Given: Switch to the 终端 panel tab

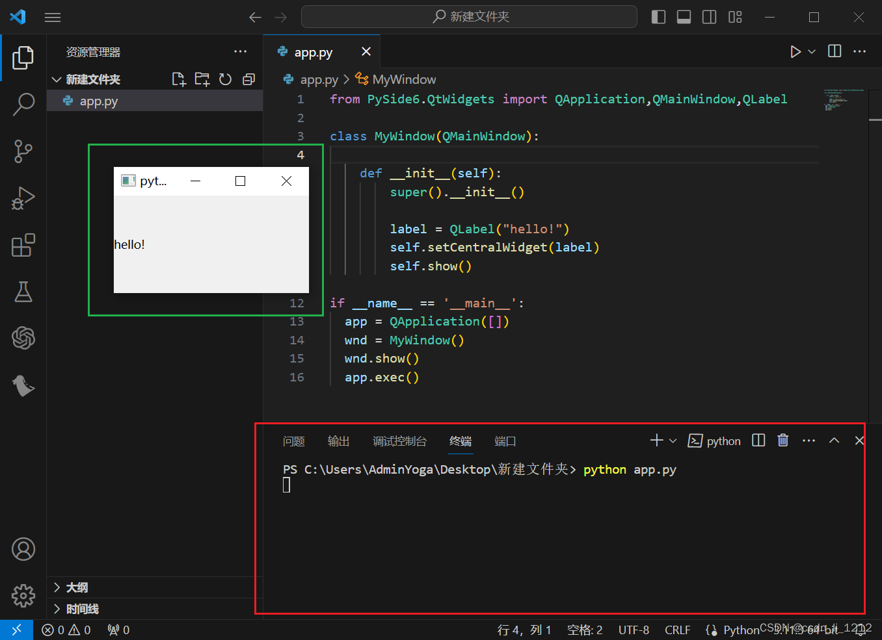Looking at the screenshot, I should click(x=461, y=441).
